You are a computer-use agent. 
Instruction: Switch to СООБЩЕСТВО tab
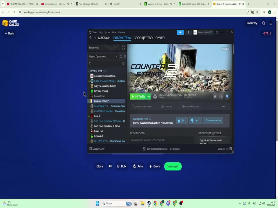tap(143, 38)
